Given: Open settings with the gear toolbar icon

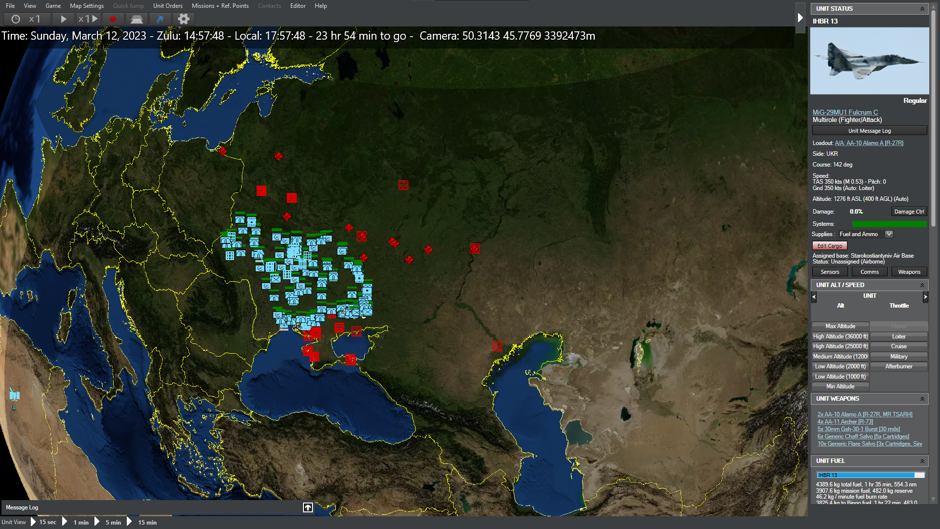Looking at the screenshot, I should pos(184,19).
